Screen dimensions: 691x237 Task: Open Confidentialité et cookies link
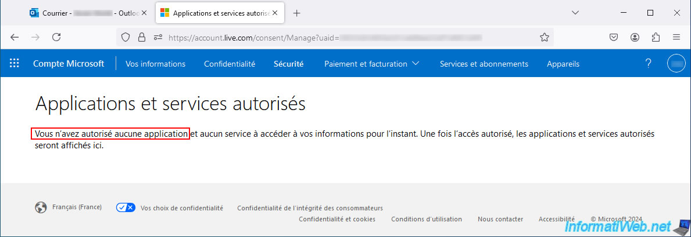337,219
